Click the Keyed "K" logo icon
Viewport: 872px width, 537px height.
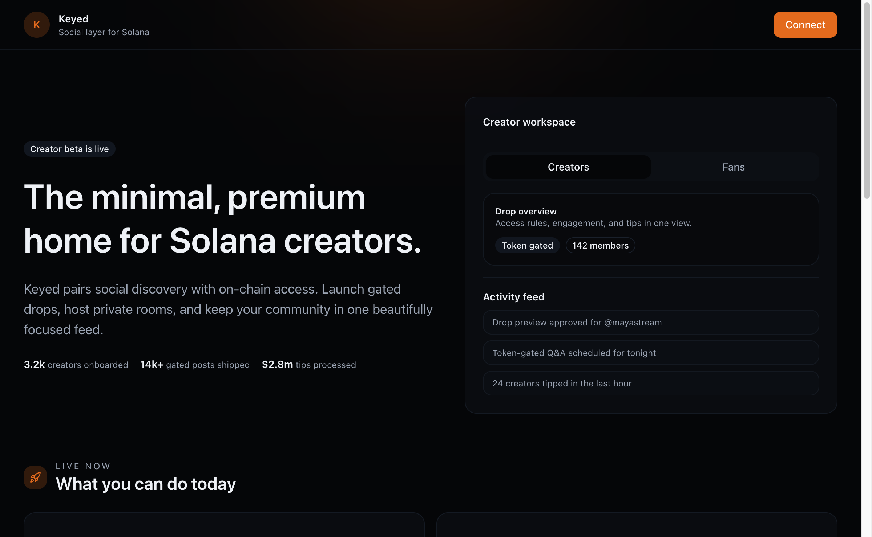tap(36, 24)
